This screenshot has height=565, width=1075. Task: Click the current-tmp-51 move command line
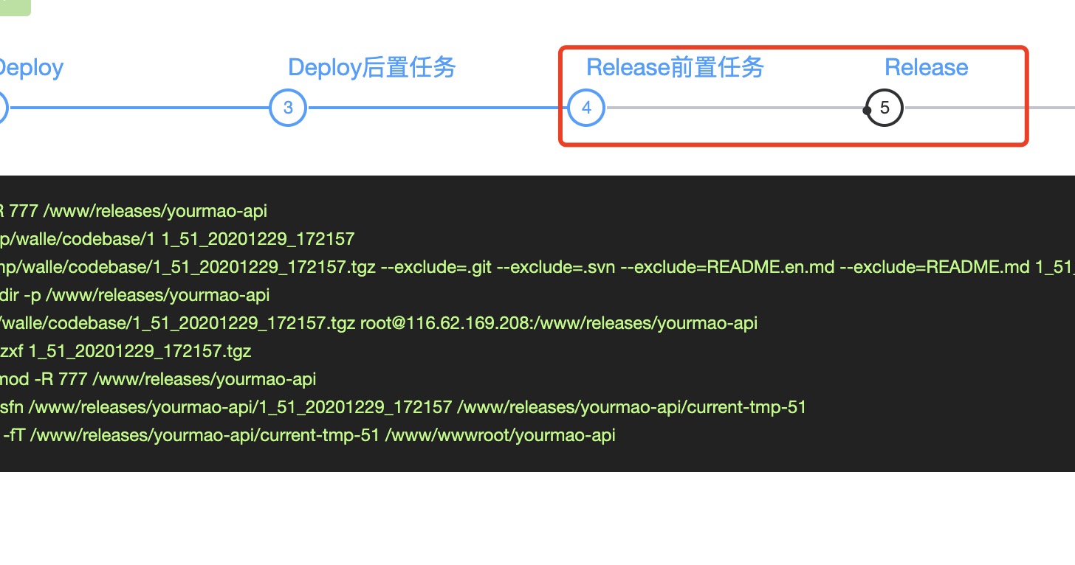pos(308,434)
